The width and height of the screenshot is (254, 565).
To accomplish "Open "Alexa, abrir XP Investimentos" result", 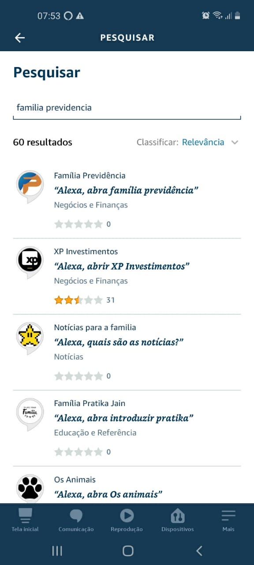I will click(122, 266).
